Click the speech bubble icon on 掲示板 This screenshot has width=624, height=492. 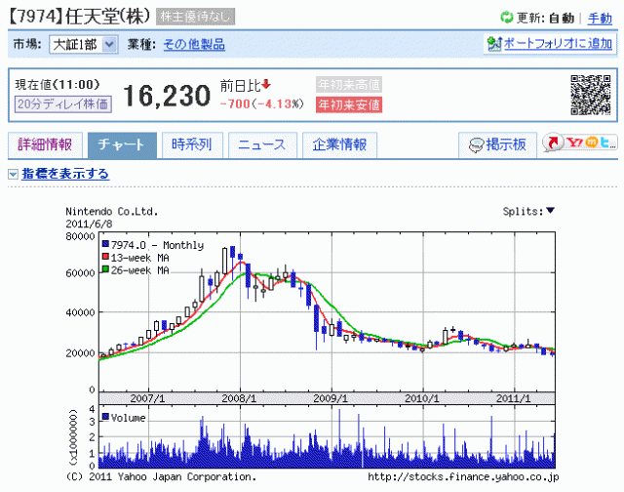[476, 145]
